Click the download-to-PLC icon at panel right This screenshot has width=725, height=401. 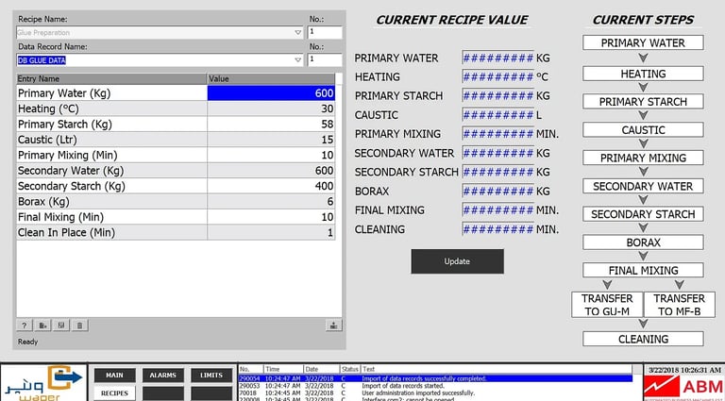pos(333,326)
